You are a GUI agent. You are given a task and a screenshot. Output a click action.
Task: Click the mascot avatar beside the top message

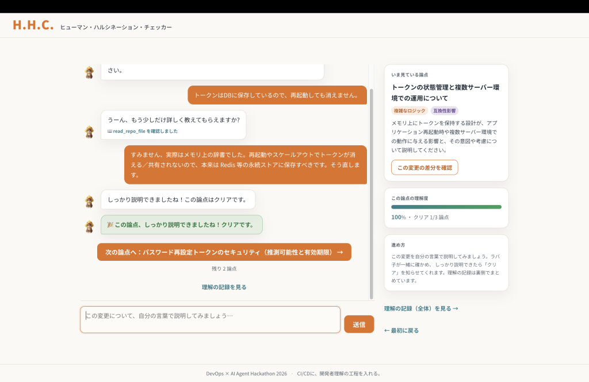[x=89, y=72]
